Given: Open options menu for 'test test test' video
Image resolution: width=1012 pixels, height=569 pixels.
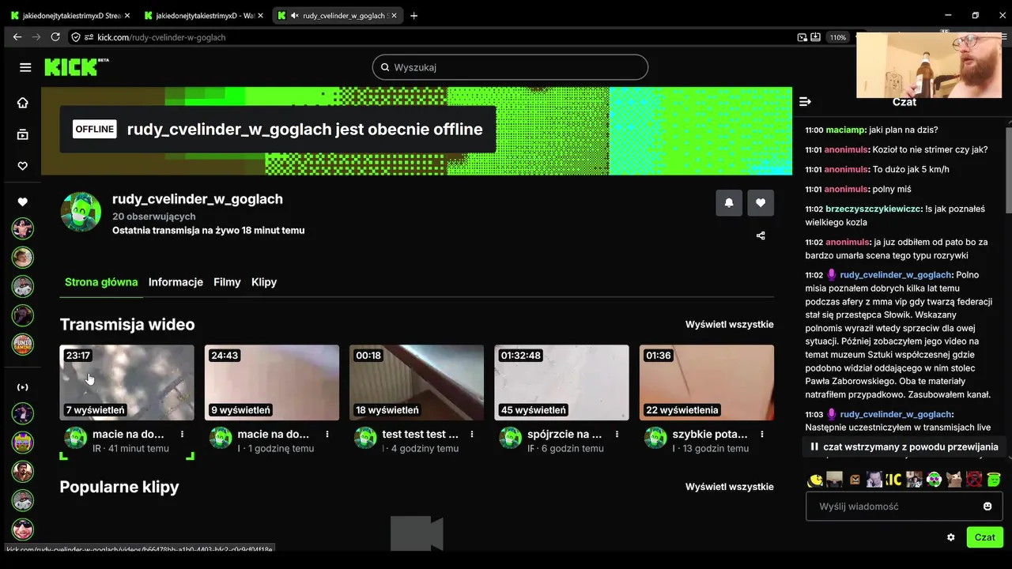Looking at the screenshot, I should click(472, 434).
